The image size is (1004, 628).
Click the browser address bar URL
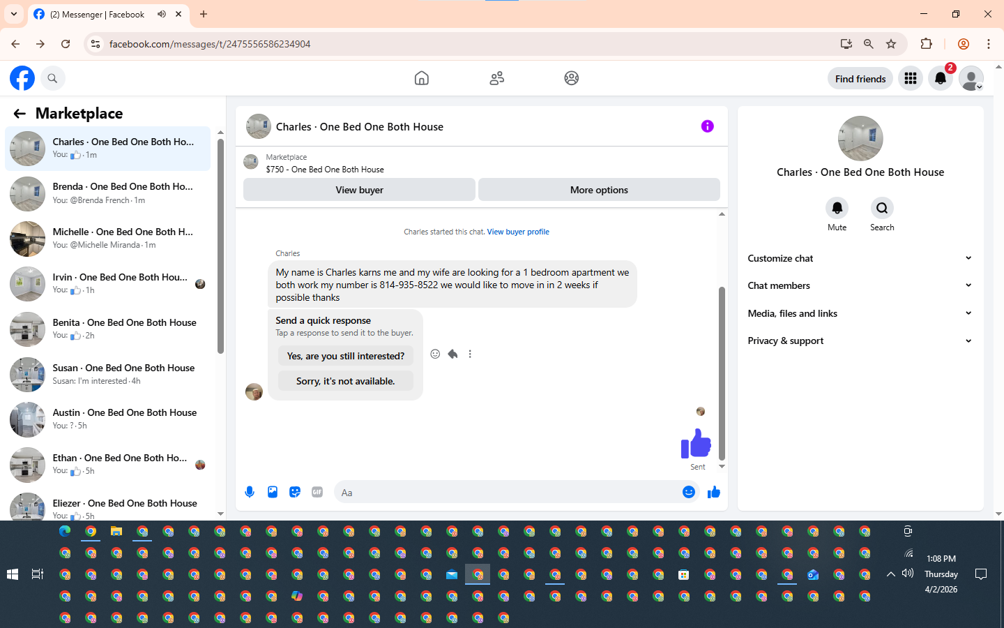210,44
